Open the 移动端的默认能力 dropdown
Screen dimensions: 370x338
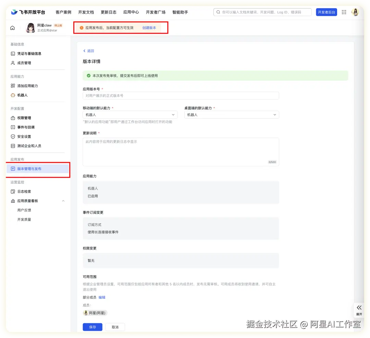click(x=130, y=114)
